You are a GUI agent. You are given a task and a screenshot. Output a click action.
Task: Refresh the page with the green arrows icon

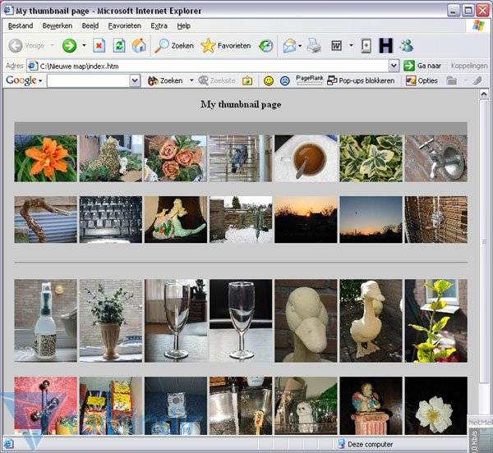click(118, 46)
